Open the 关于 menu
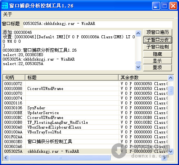The width and height of the screenshot is (179, 165). coord(7,14)
